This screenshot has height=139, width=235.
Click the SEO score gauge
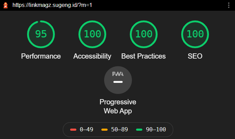tap(195, 34)
